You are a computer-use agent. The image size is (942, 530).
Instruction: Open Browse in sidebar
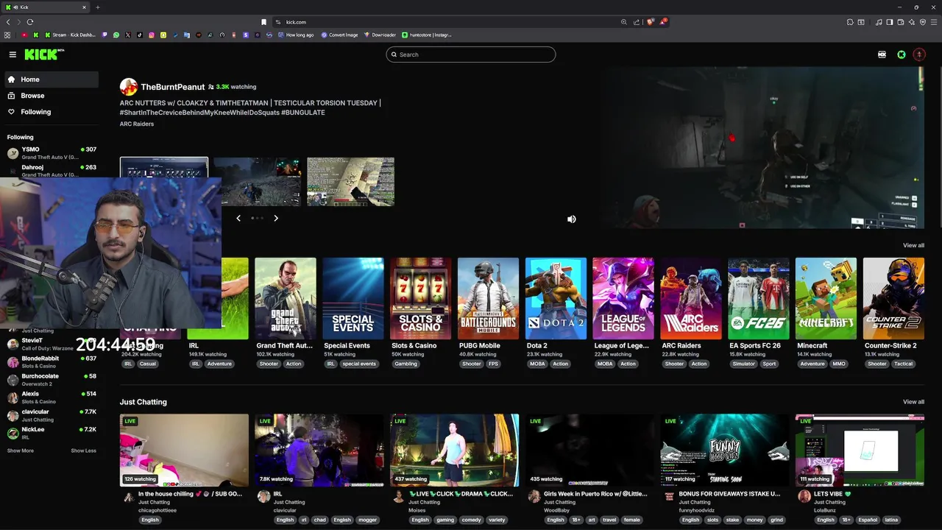pyautogui.click(x=51, y=96)
